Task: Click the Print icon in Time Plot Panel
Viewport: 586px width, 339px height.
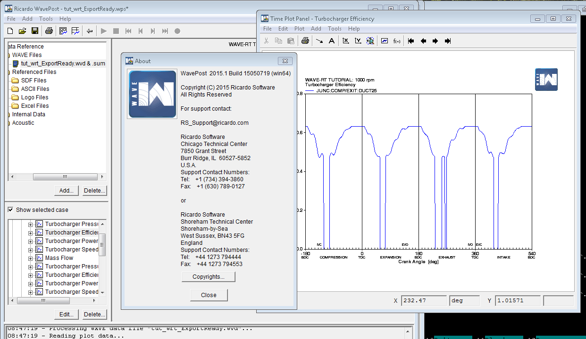Action: click(x=305, y=41)
